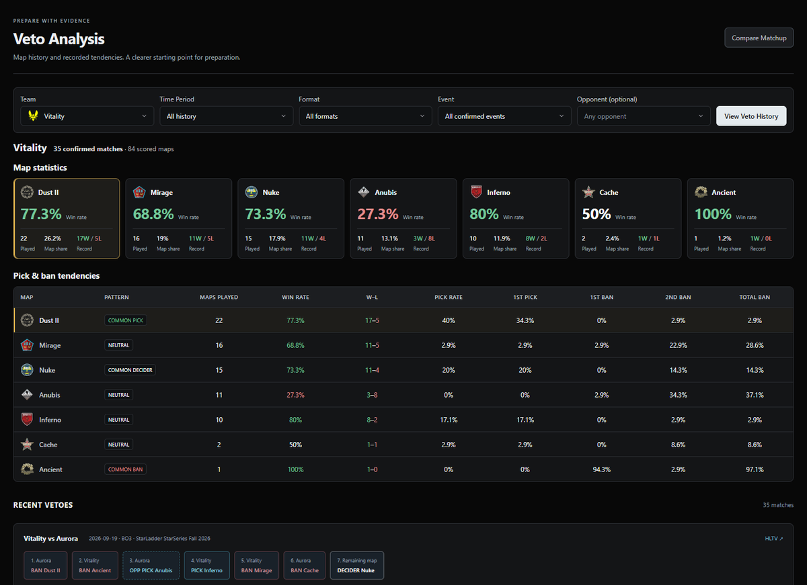Select the BAN Ancient veto step
807x585 pixels.
click(x=95, y=566)
